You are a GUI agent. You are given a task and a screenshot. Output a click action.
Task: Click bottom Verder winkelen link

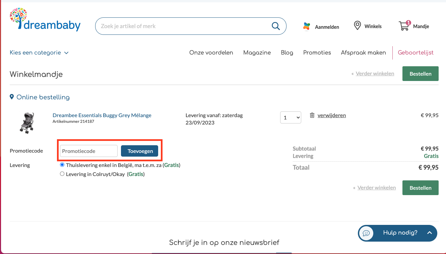[x=376, y=187]
